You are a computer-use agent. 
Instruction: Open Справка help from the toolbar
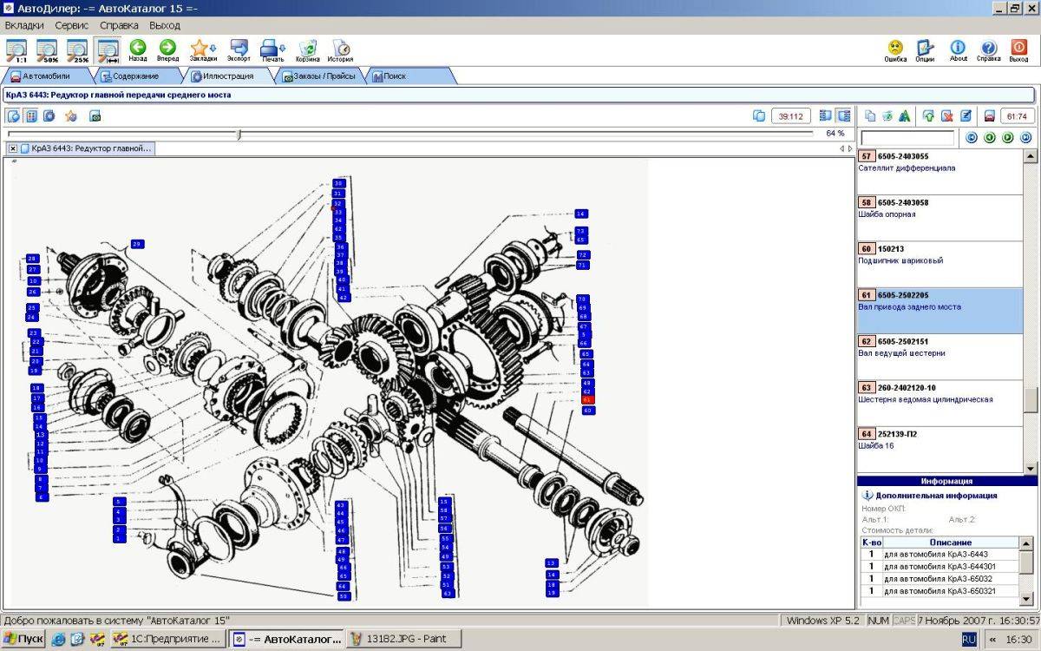988,51
